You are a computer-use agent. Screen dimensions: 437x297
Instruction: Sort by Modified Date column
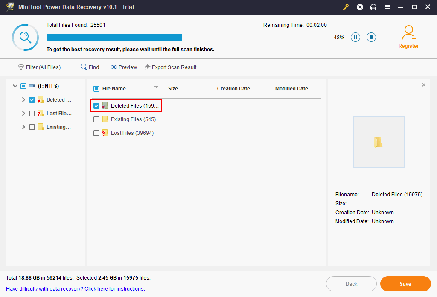pos(291,89)
